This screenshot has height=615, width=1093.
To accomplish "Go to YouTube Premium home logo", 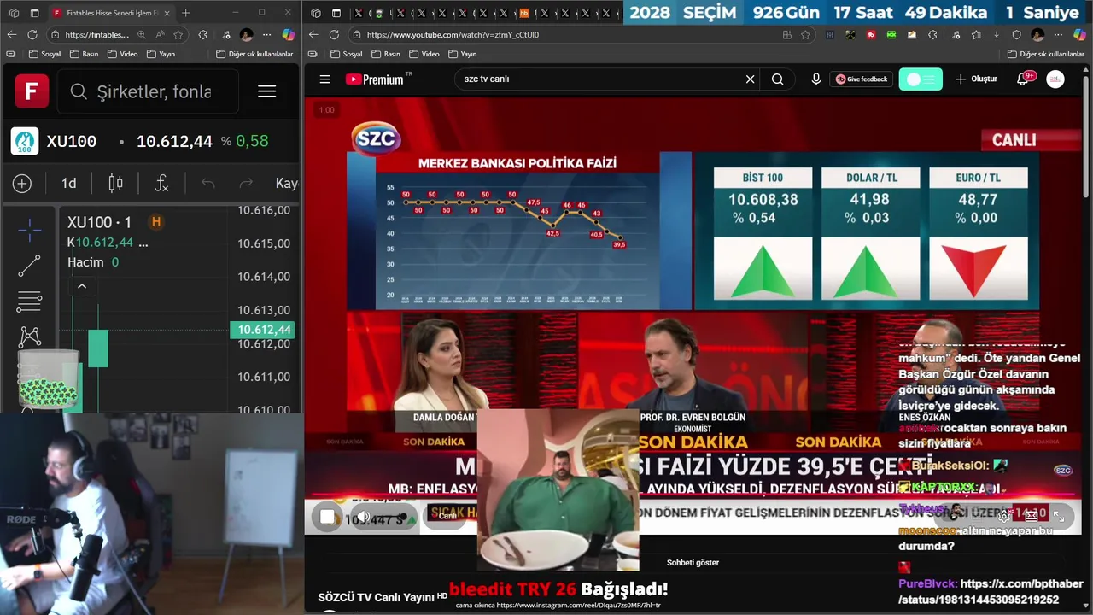I will (x=374, y=79).
